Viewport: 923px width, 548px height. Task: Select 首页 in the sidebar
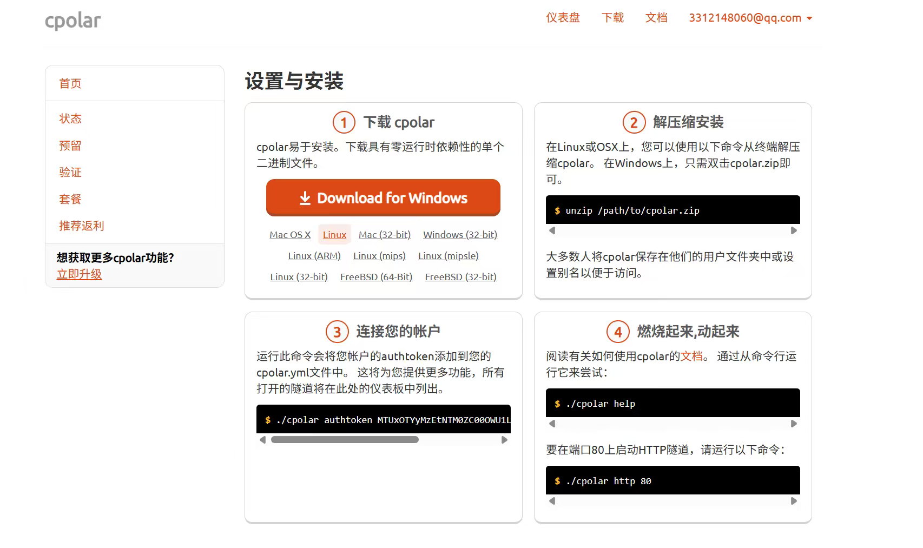[x=70, y=83]
